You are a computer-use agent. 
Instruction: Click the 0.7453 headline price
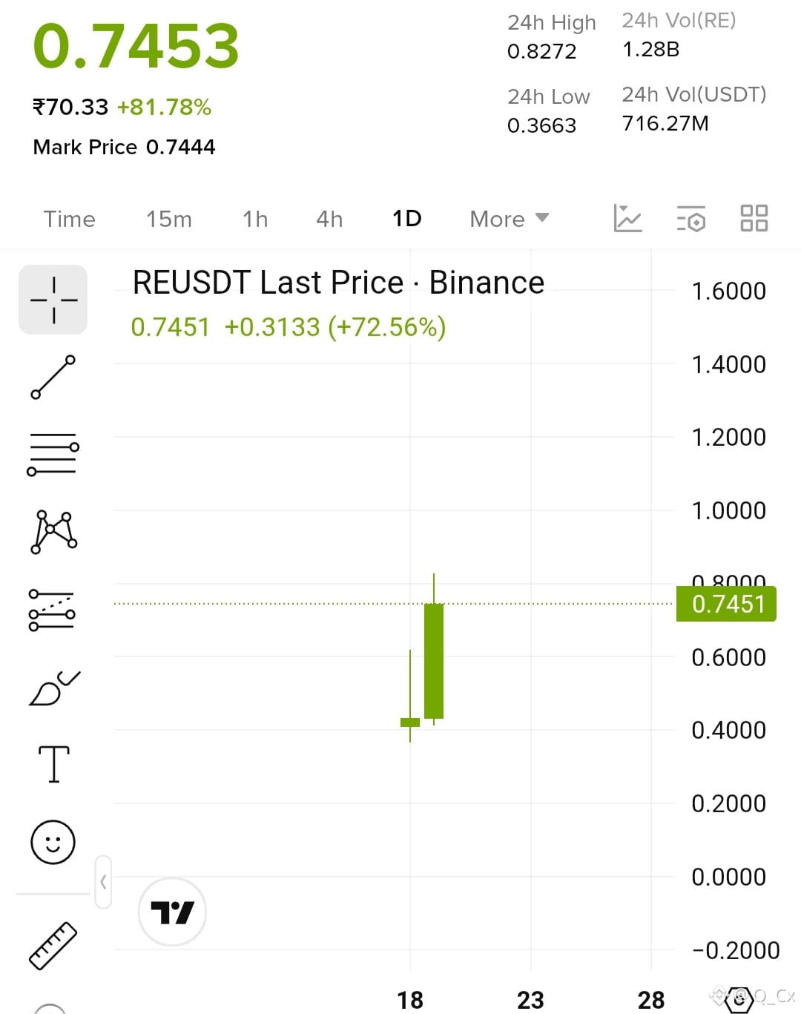[136, 46]
